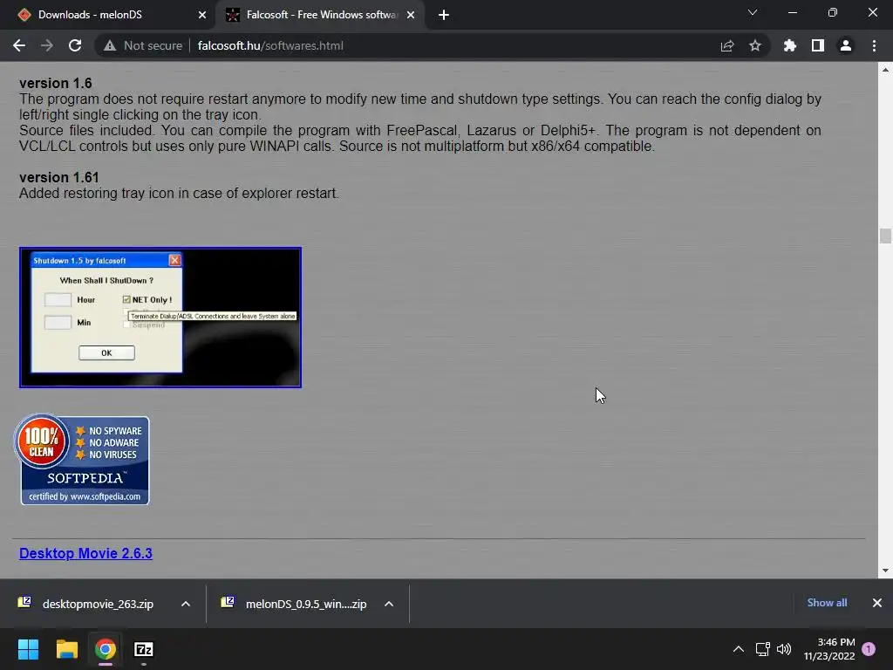Open the Not secure site info warning
Image resolution: width=893 pixels, height=670 pixels.
(142, 45)
